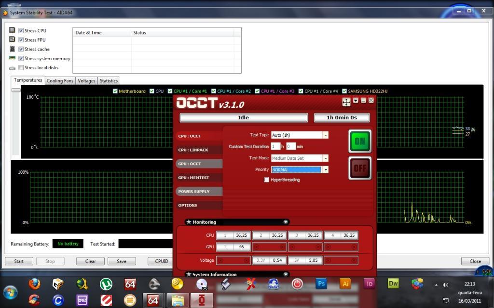Click the CPUID button
This screenshot has height=308, width=494.
[x=161, y=261]
